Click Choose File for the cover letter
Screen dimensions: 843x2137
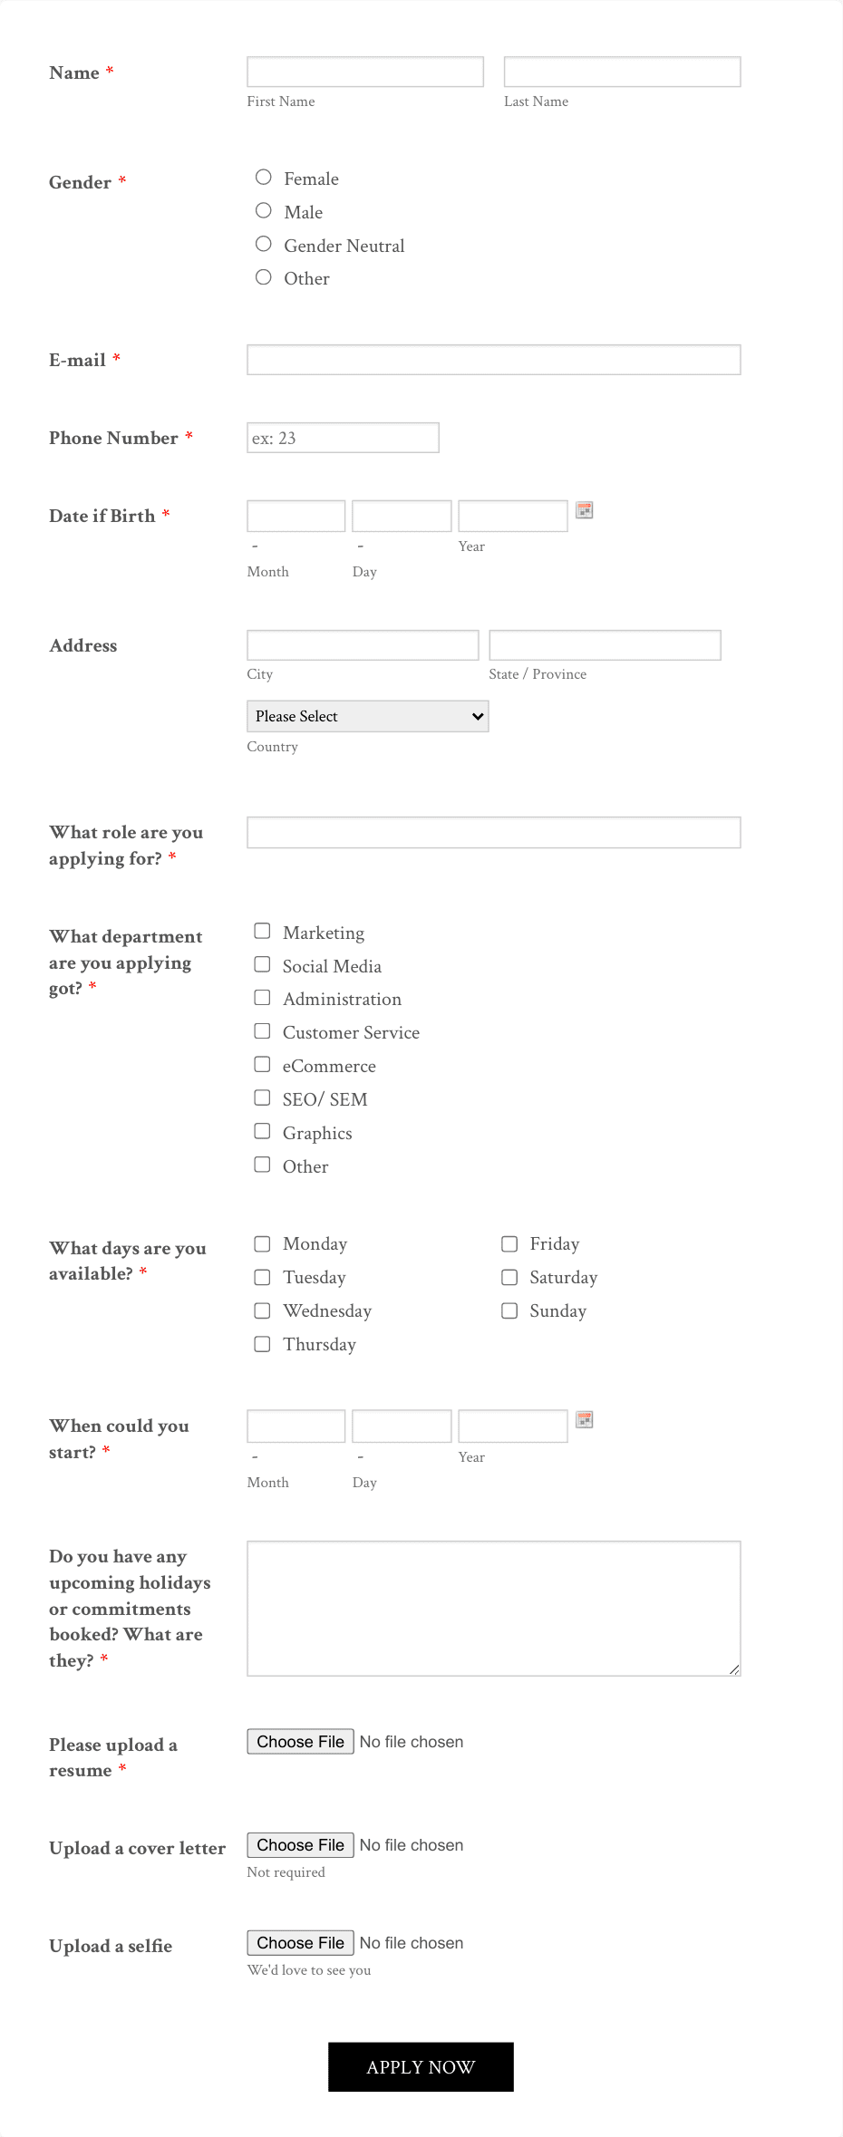coord(300,1845)
